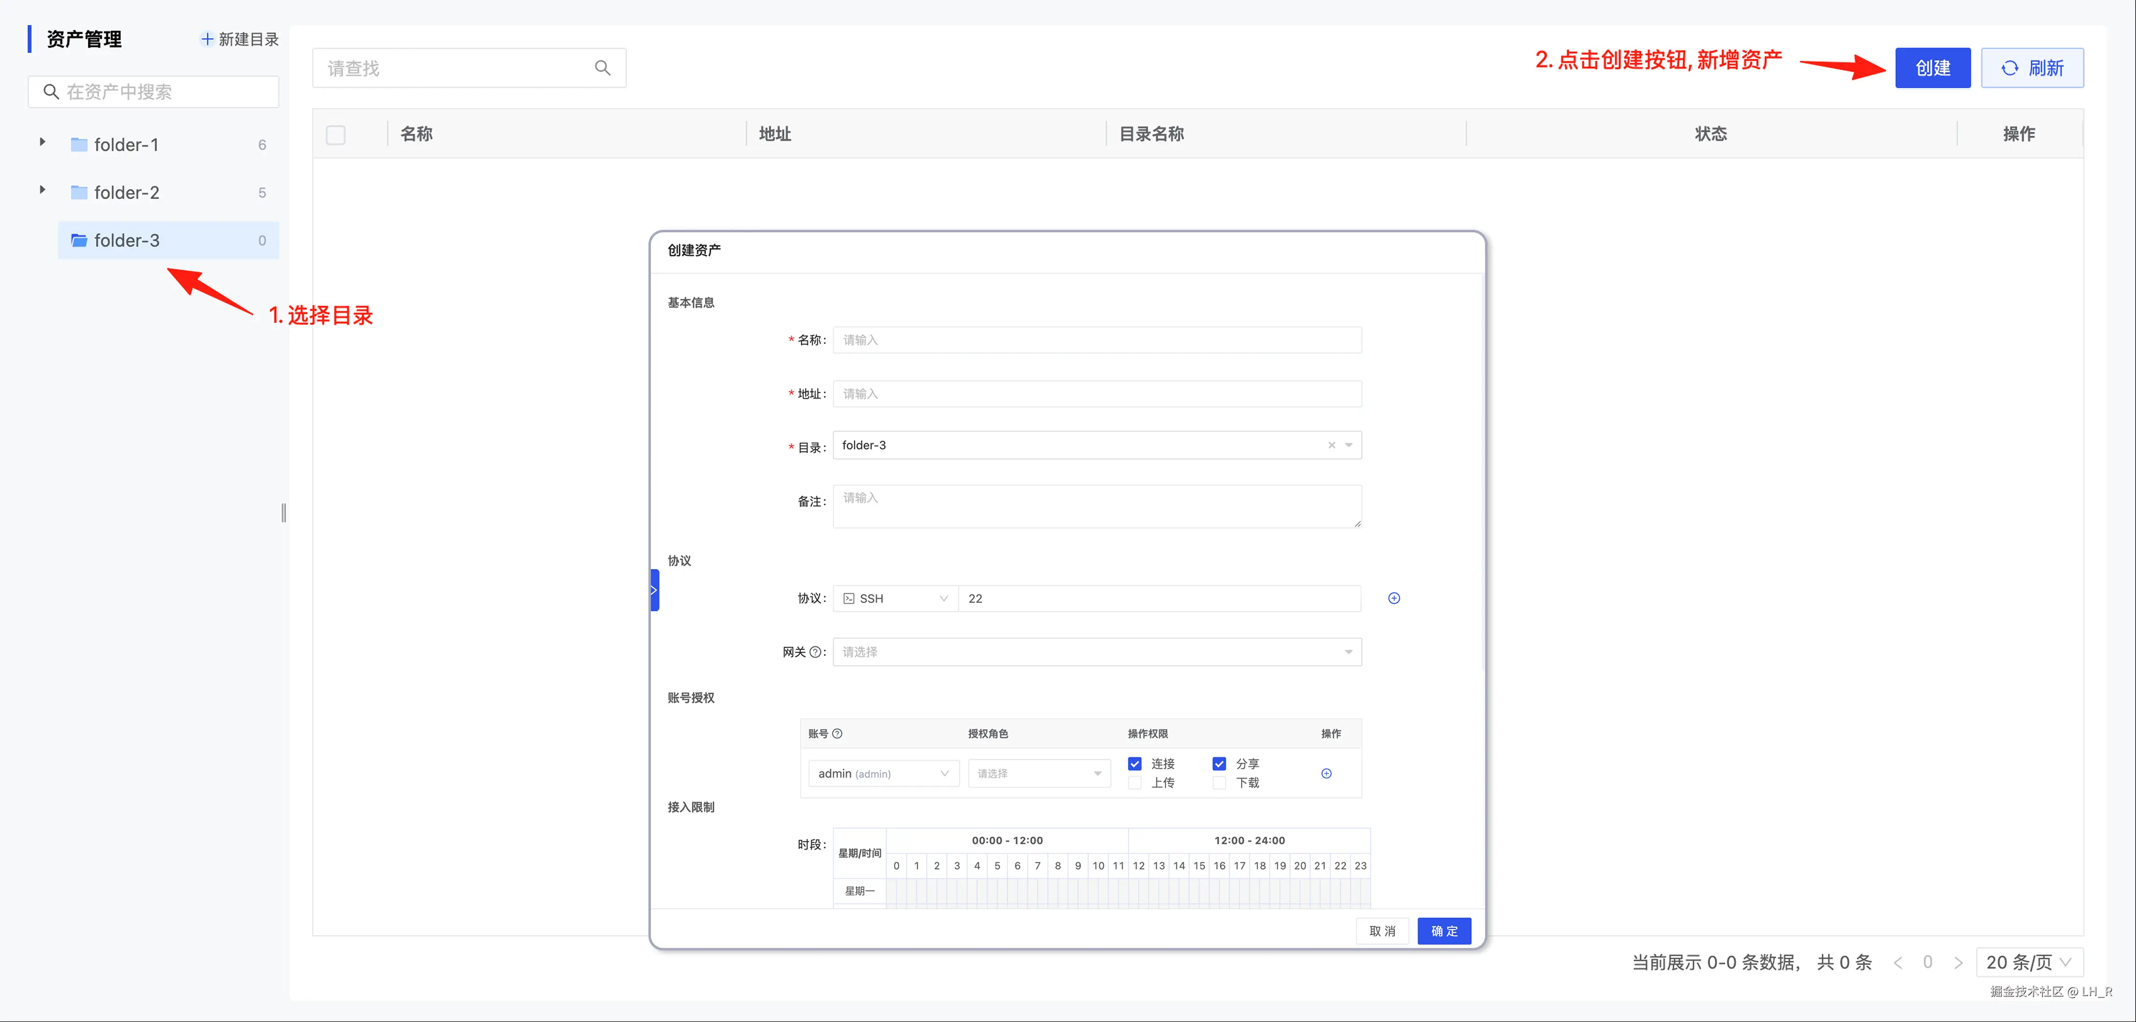This screenshot has width=2136, height=1022.
Task: Click the search magnifier icon in 请查找 box
Action: pos(603,68)
